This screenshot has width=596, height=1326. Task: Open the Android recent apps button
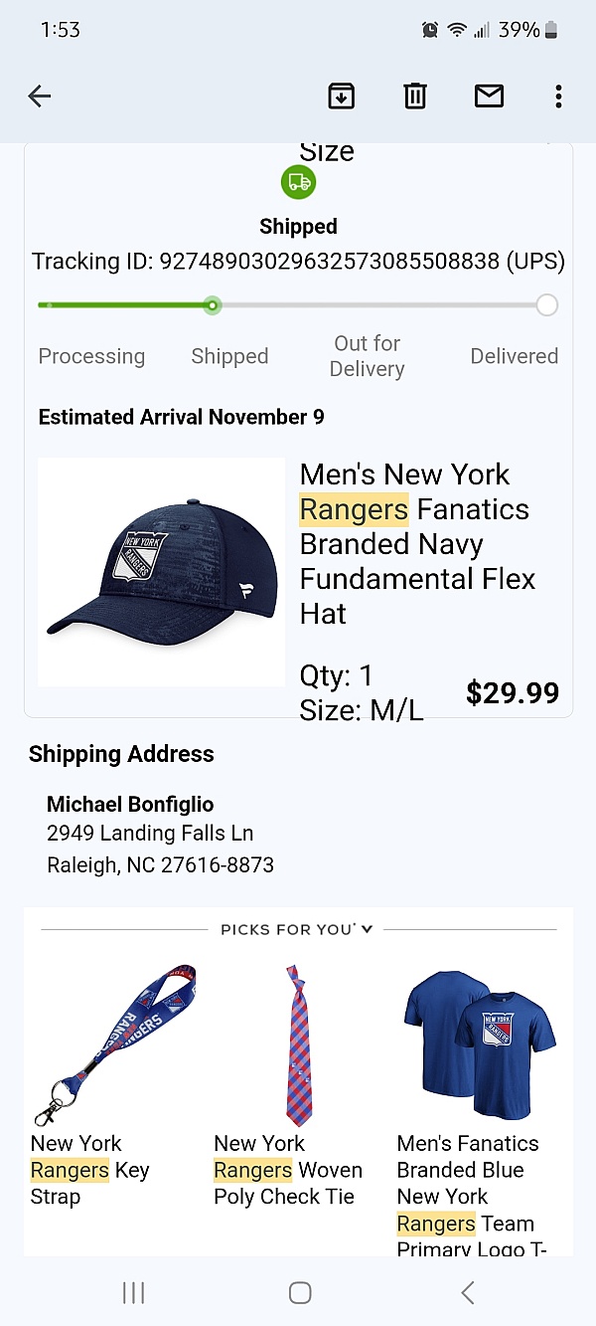[x=133, y=1292]
